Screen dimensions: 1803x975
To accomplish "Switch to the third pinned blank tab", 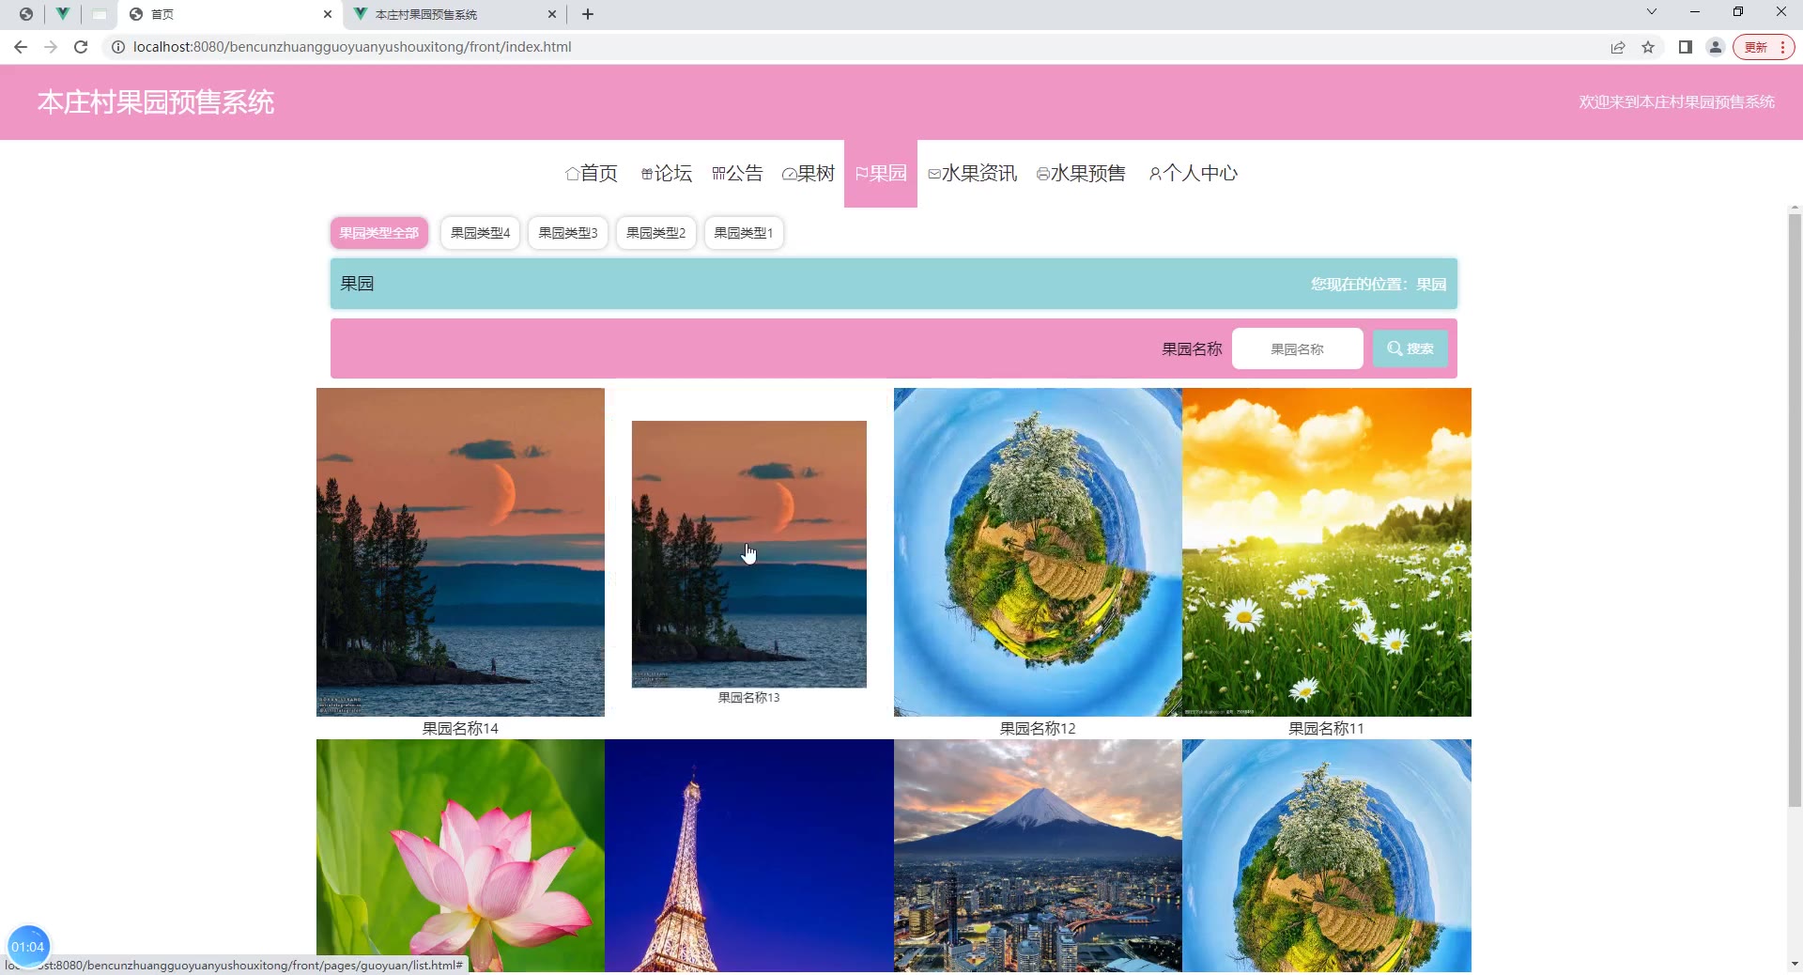I will (x=99, y=14).
